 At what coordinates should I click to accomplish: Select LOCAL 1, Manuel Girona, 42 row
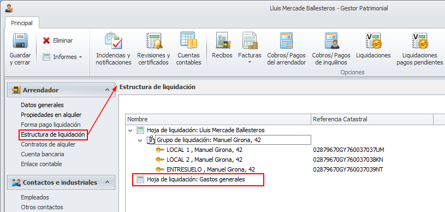(x=204, y=150)
